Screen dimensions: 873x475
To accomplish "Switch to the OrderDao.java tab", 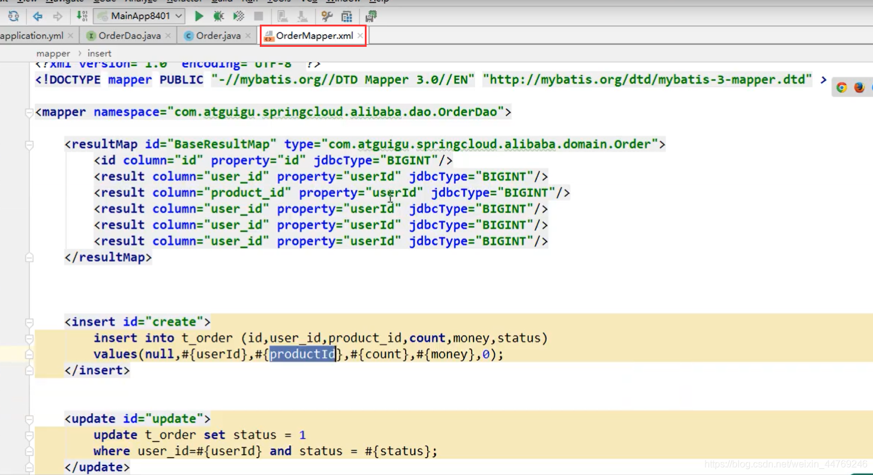I will click(130, 35).
